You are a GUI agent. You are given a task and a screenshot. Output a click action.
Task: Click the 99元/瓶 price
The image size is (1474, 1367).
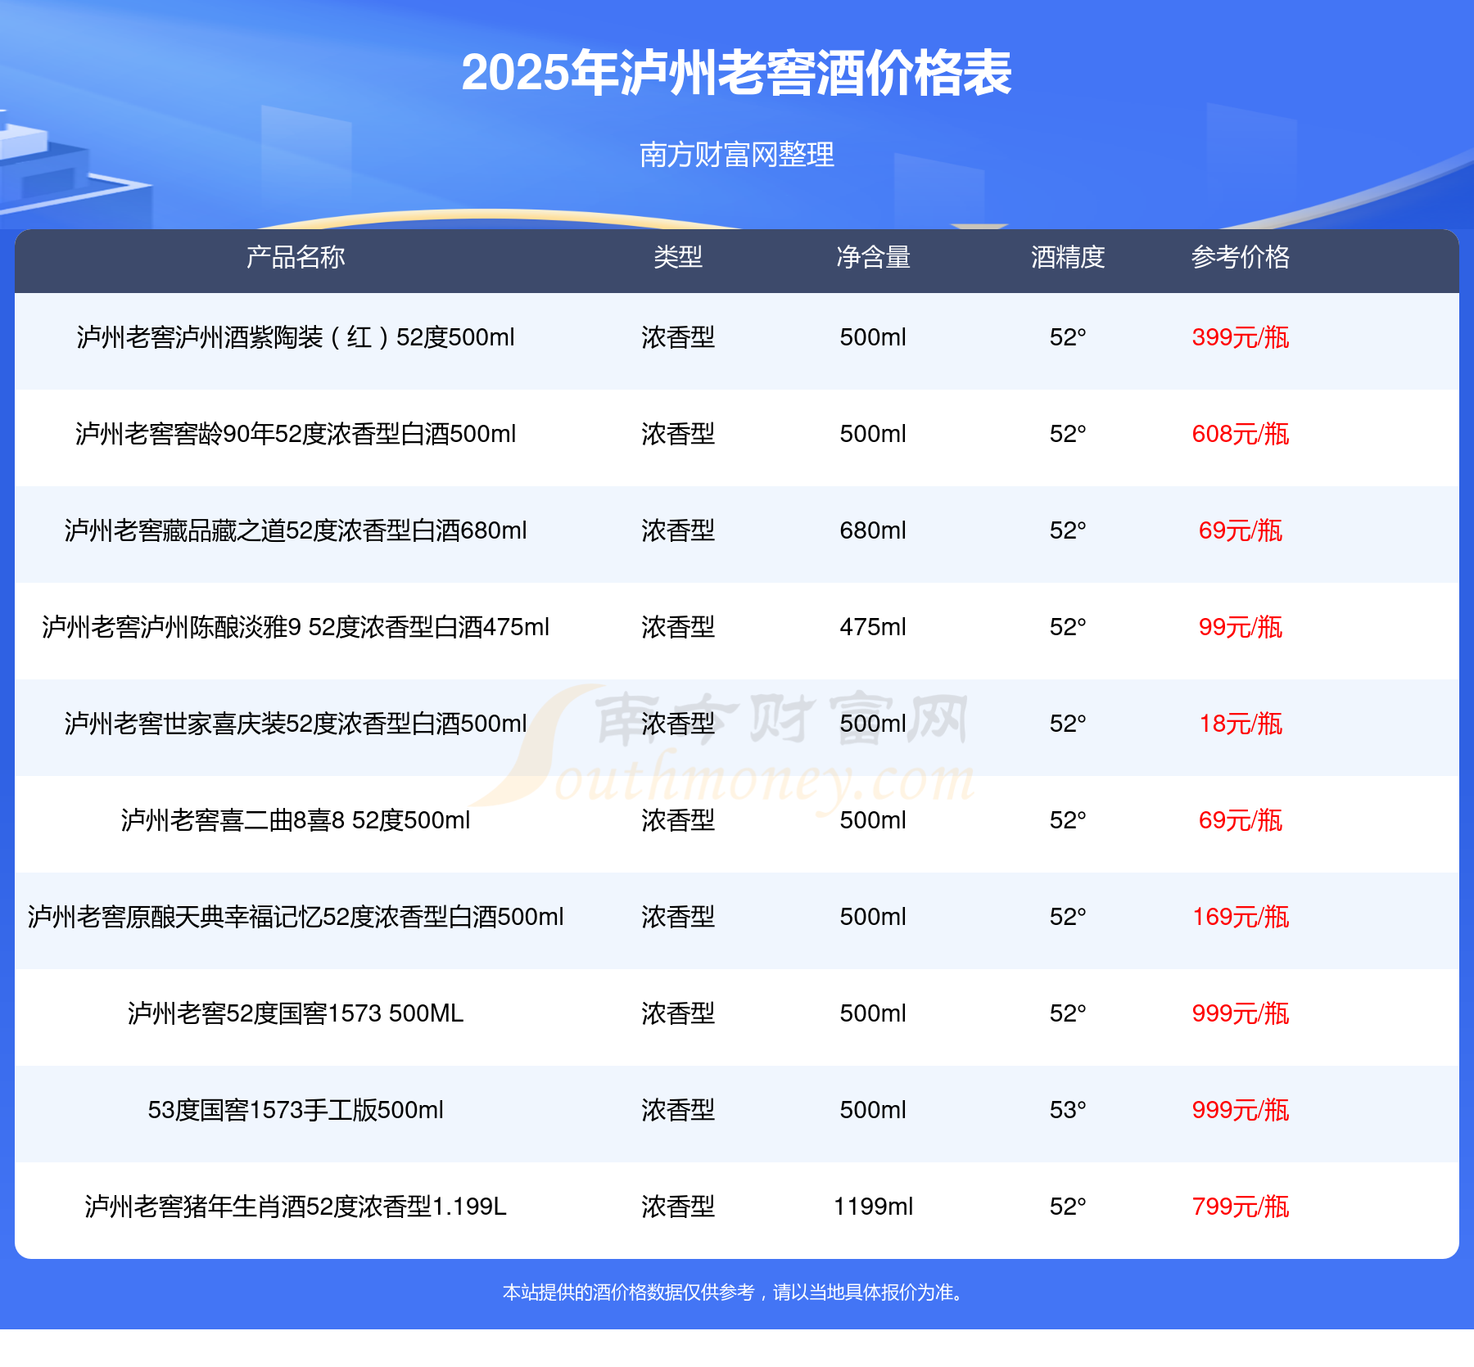click(1241, 627)
